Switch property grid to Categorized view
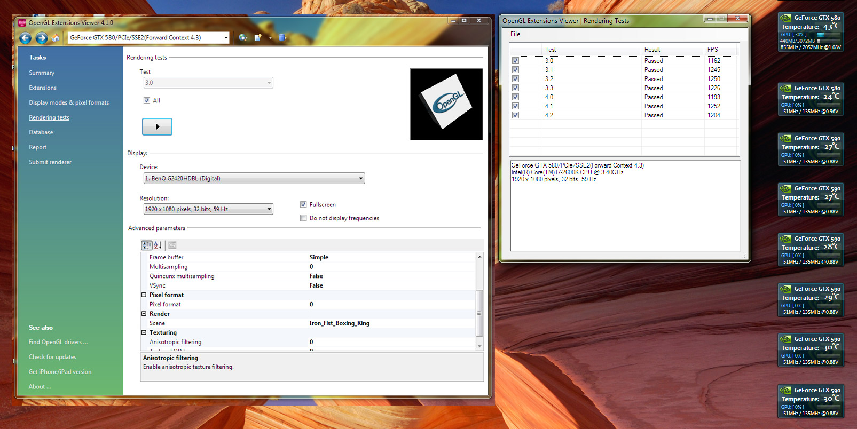The image size is (857, 429). (146, 245)
